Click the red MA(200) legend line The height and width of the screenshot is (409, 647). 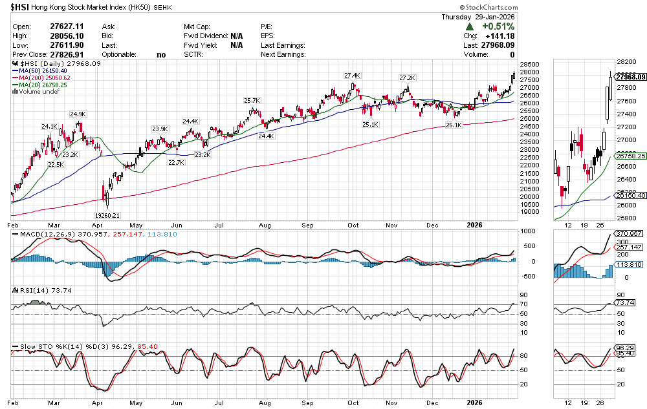click(15, 78)
